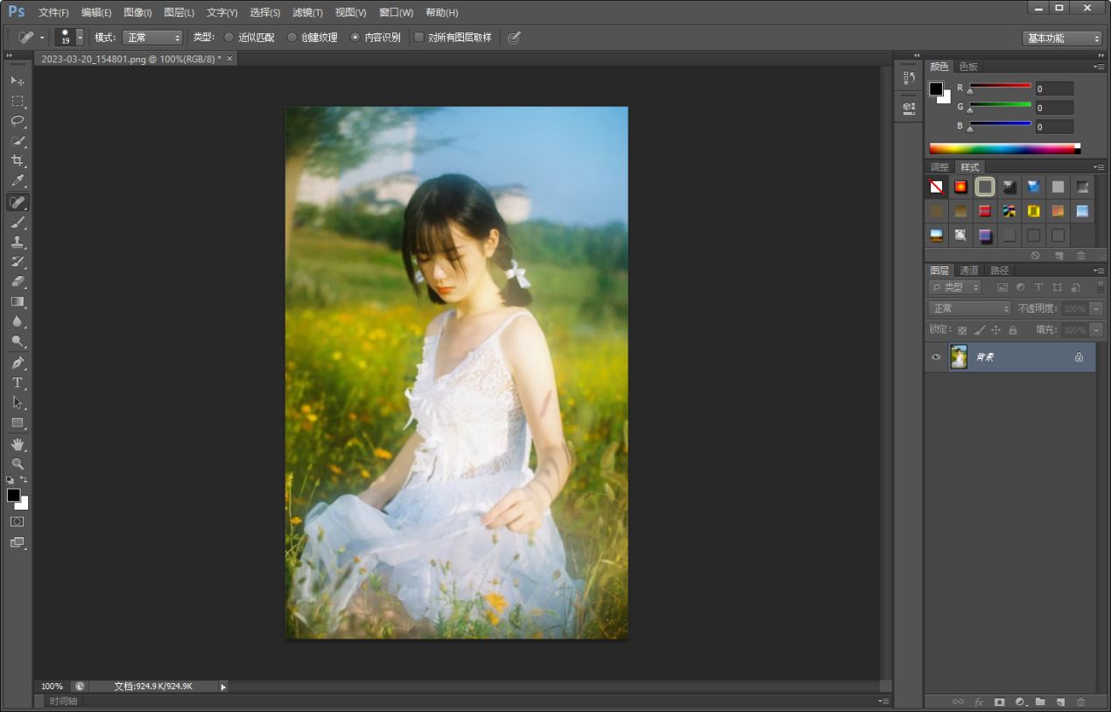Switch to the 路径 tab
The height and width of the screenshot is (712, 1111).
[999, 270]
